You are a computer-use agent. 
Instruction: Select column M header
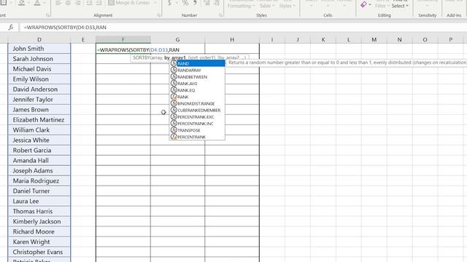tap(374, 39)
